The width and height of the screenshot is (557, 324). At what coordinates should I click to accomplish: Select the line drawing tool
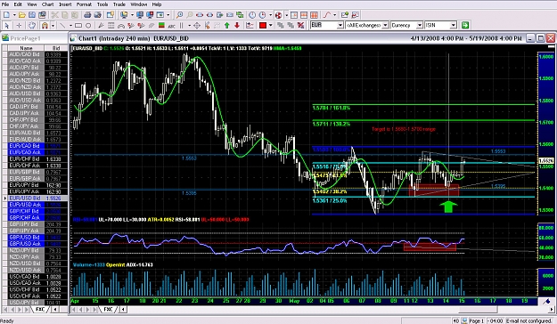tap(62, 26)
